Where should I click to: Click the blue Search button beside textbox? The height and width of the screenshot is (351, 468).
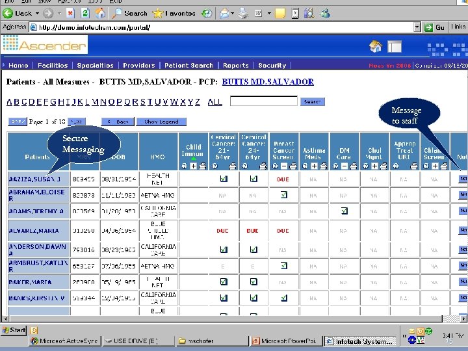point(313,102)
